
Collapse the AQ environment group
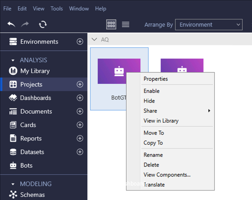(x=94, y=40)
